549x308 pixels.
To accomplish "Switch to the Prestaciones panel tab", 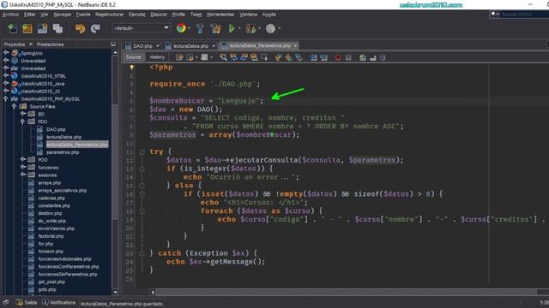I will pyautogui.click(x=50, y=44).
